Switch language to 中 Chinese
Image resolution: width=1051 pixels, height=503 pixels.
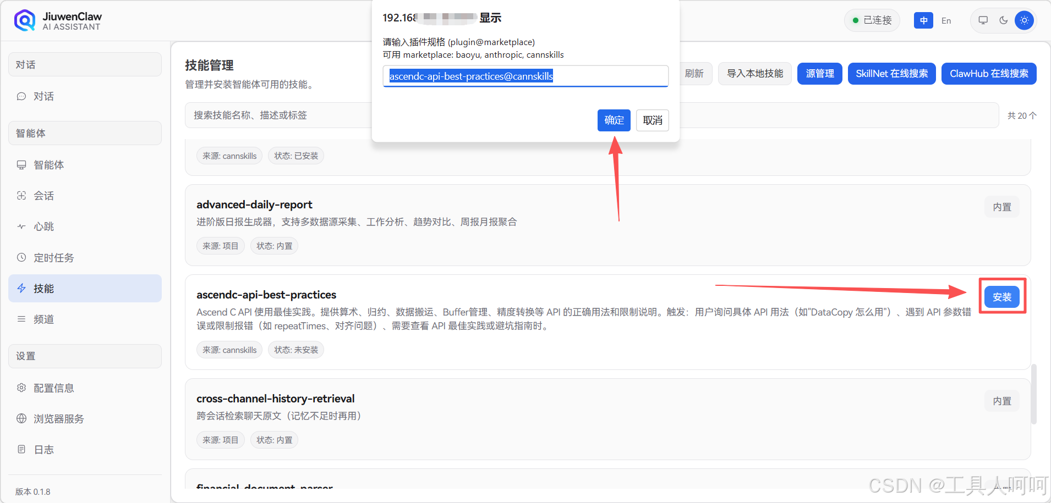coord(923,20)
